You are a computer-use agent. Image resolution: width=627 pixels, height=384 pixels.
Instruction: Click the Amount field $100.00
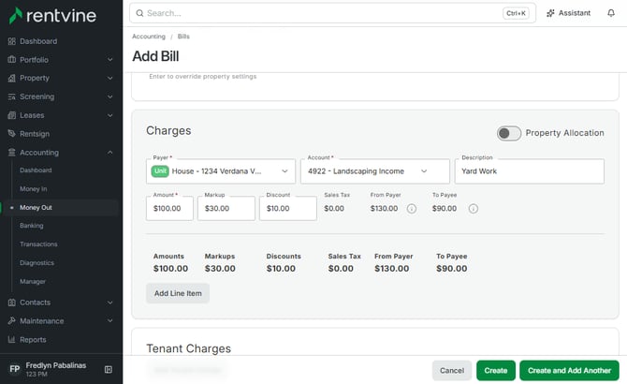[169, 208]
